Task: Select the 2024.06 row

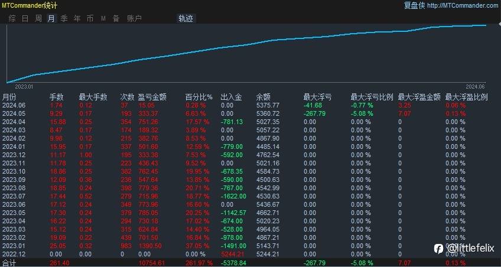Action: coord(250,105)
